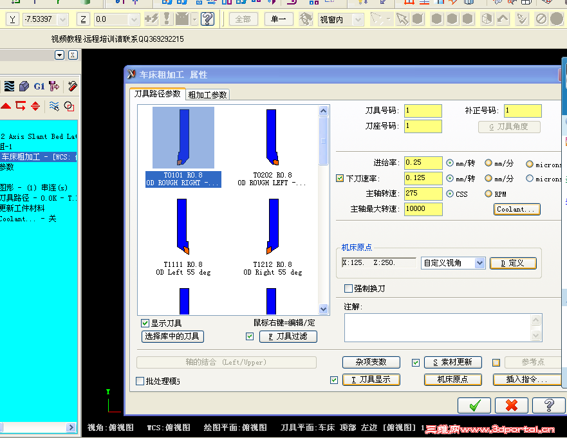The width and height of the screenshot is (567, 438).
Task: Click the arrow cursor selection icon in toolbar
Action: click(402, 19)
